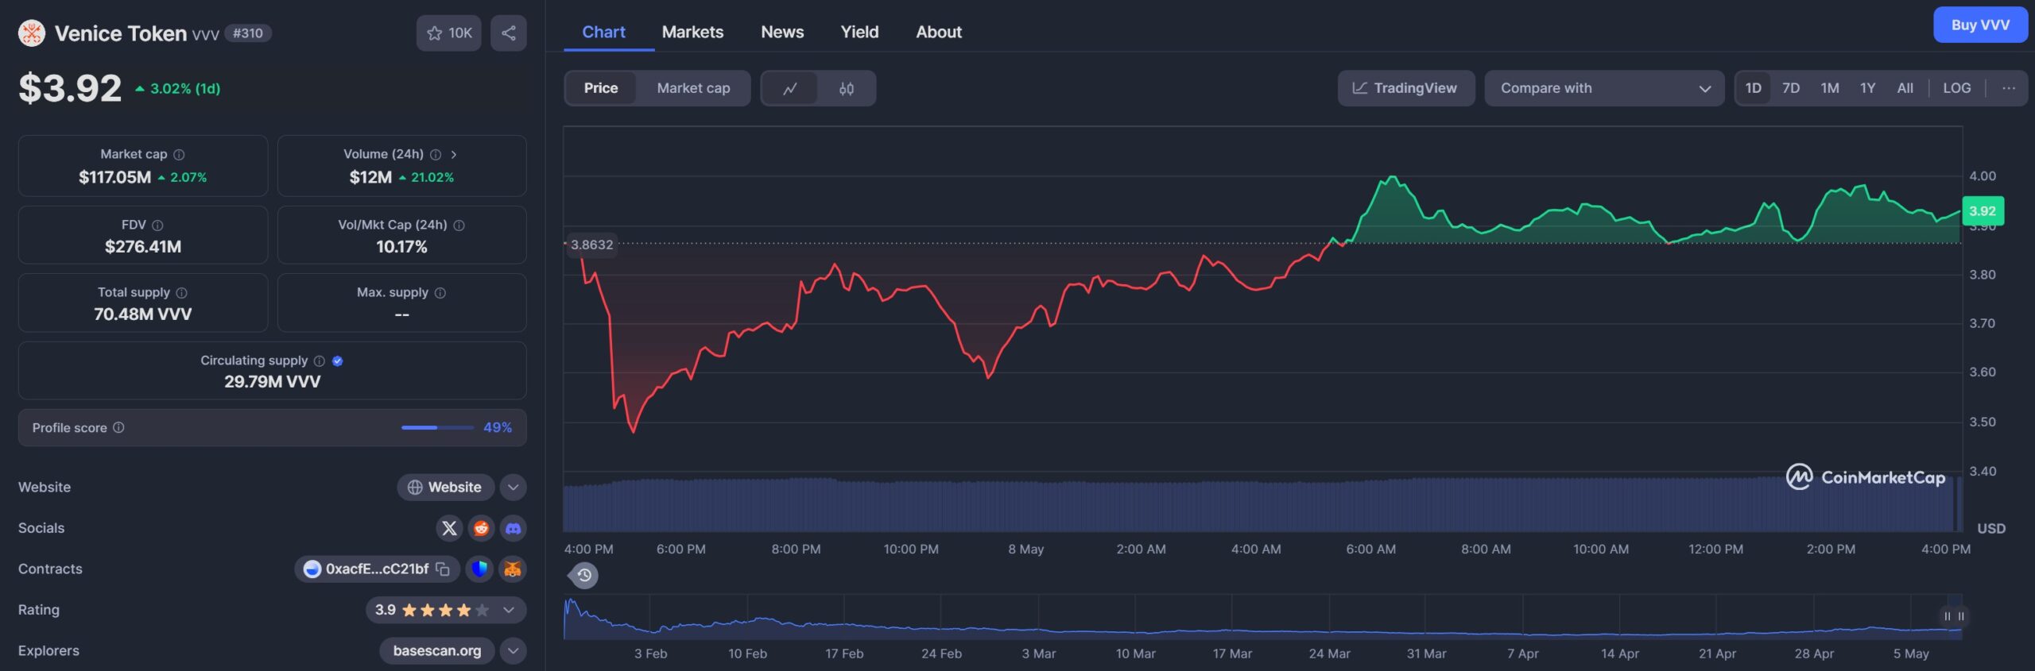Set chart range to All
This screenshot has width=2035, height=671.
click(1905, 88)
